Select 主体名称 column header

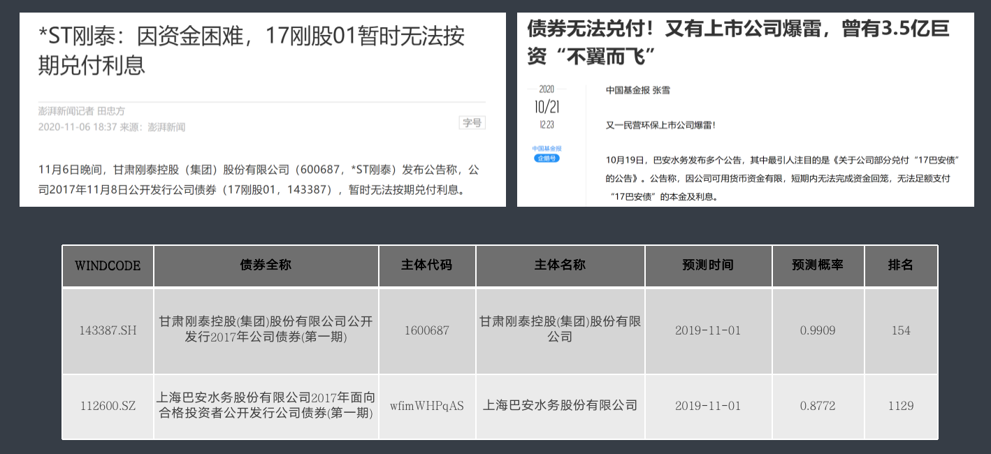point(560,265)
